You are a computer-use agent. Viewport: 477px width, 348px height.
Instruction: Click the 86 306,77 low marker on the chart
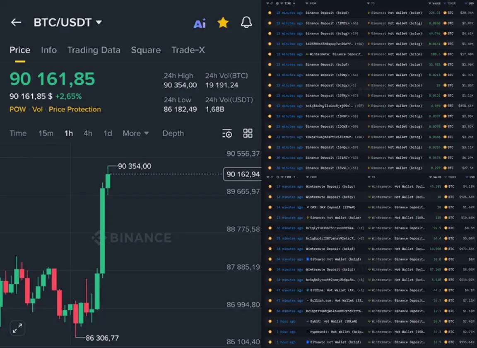point(102,338)
